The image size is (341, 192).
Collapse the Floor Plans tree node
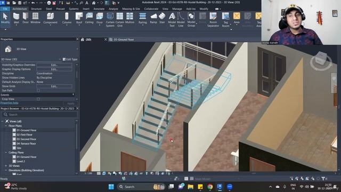(x=6, y=126)
